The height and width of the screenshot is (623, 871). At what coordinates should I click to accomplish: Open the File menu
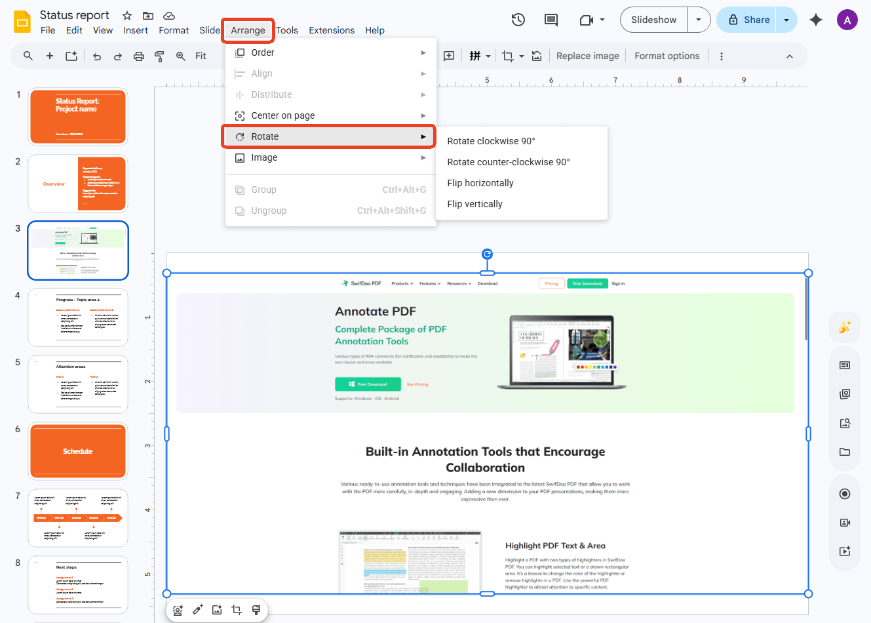[x=48, y=30]
